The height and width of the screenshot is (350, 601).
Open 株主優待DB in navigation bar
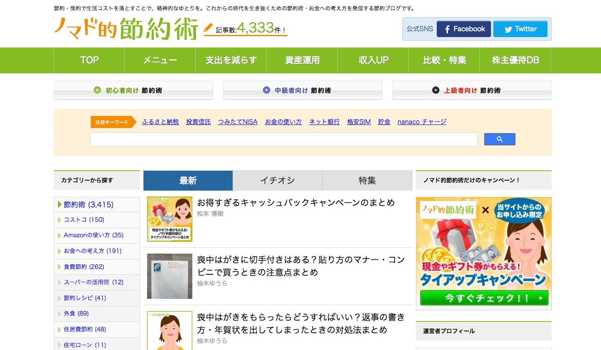click(515, 60)
